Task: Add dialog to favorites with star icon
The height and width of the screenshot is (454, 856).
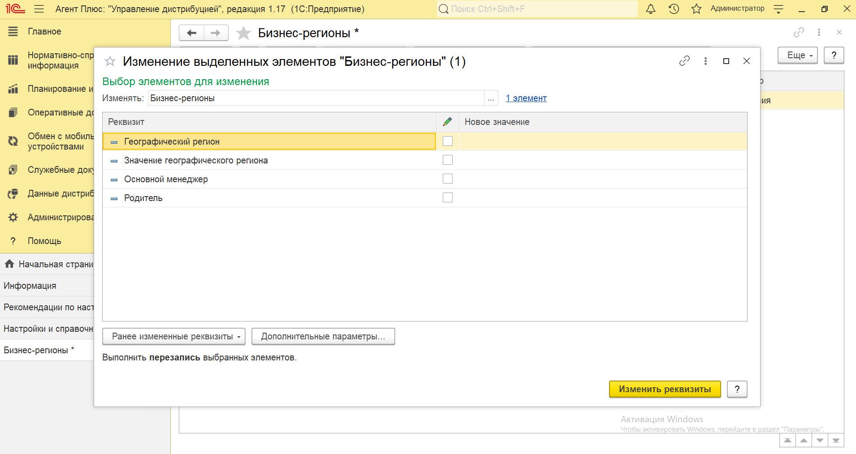Action: point(110,61)
